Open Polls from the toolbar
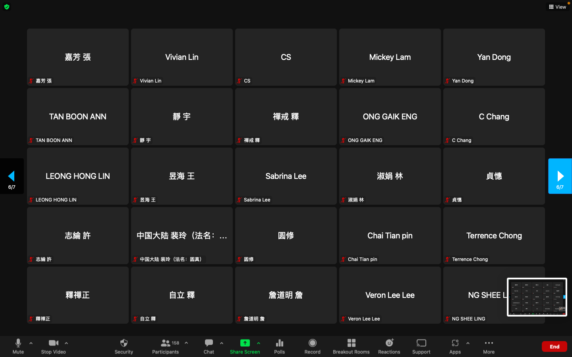 (279, 346)
